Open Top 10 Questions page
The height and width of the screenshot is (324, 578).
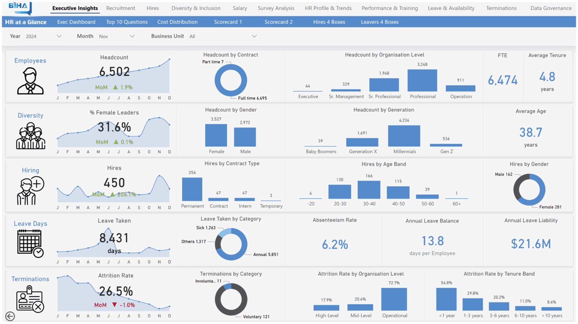(x=127, y=22)
